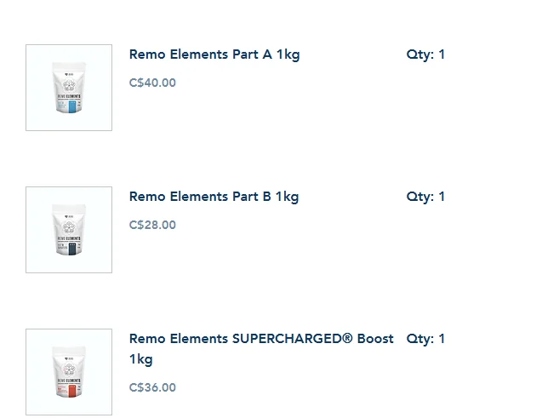542x418 pixels.
Task: Click the circular emblem on Part A pouch
Action: (69, 85)
